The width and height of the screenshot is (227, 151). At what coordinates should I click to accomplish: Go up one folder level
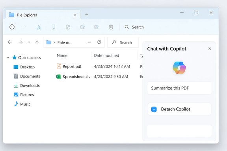click(x=37, y=42)
